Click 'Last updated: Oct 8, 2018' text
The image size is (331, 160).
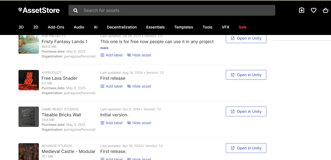click(x=120, y=109)
